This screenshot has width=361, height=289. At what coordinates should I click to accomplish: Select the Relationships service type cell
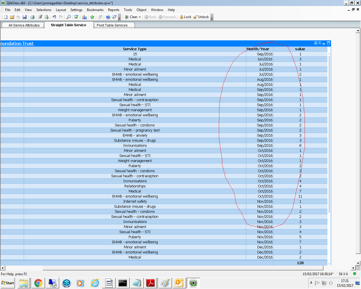click(x=135, y=186)
